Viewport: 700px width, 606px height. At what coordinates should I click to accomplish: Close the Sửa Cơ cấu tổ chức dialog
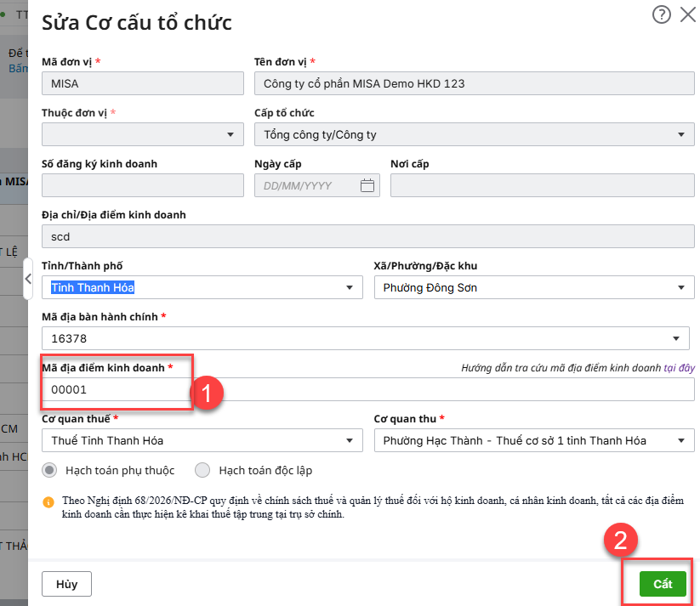(x=687, y=14)
